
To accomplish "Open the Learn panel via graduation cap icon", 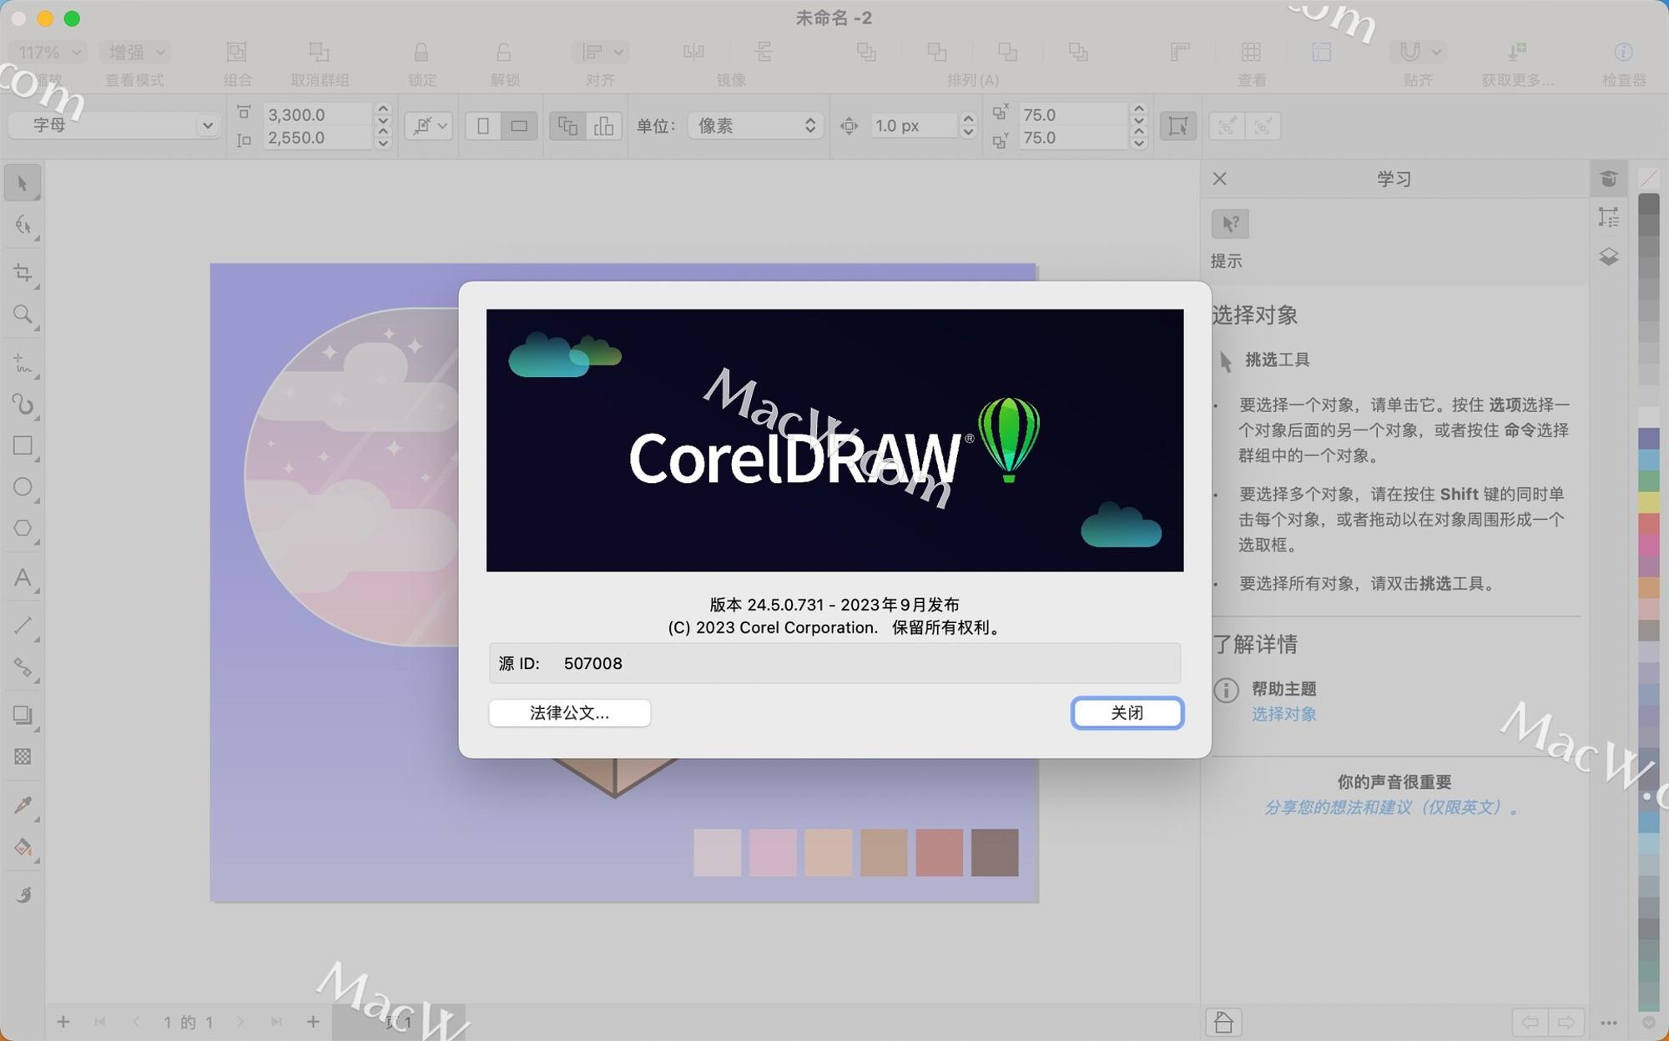I will tap(1609, 178).
